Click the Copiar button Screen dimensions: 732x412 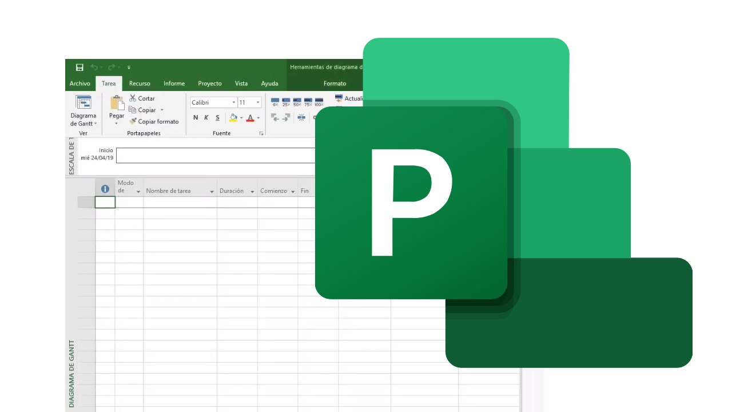click(142, 110)
